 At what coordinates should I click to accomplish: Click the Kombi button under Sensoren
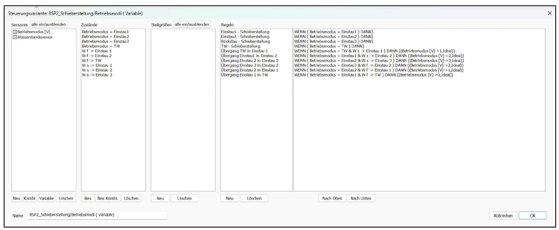click(30, 198)
